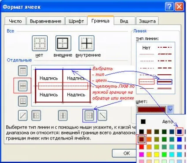Toggle the diagonal-up border button
The height and width of the screenshot is (163, 187).
click(x=22, y=115)
